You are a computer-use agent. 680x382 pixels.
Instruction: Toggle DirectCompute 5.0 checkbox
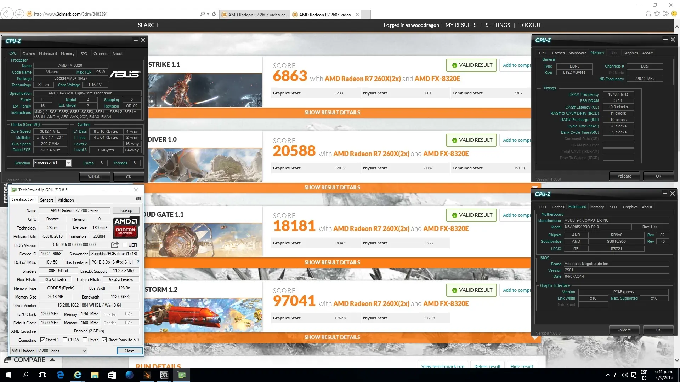click(104, 340)
